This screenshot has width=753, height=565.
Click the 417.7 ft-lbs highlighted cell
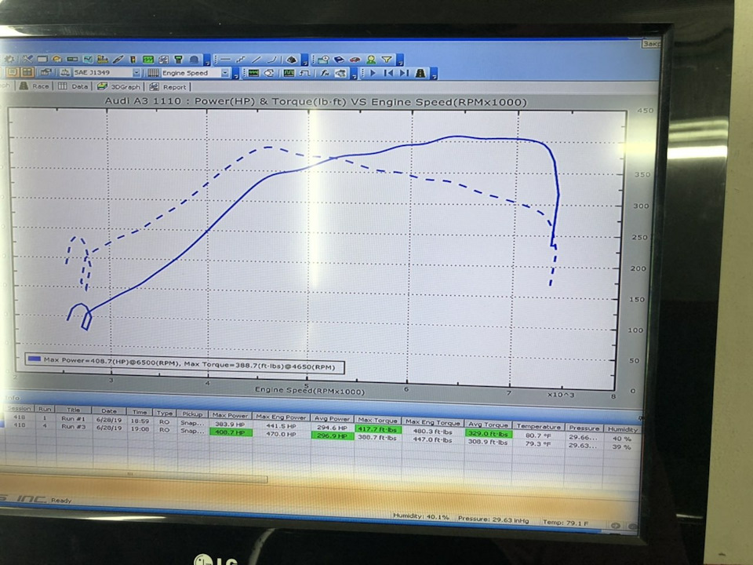pyautogui.click(x=378, y=429)
